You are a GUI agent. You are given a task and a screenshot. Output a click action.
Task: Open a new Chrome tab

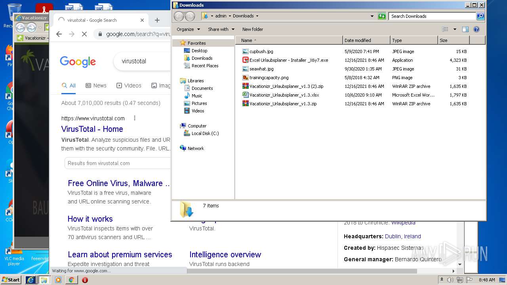click(x=157, y=20)
